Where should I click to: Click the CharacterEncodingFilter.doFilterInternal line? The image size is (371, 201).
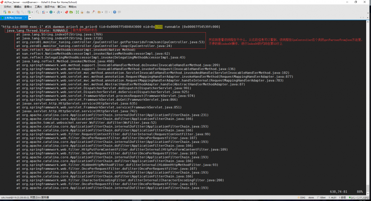tap(120, 180)
